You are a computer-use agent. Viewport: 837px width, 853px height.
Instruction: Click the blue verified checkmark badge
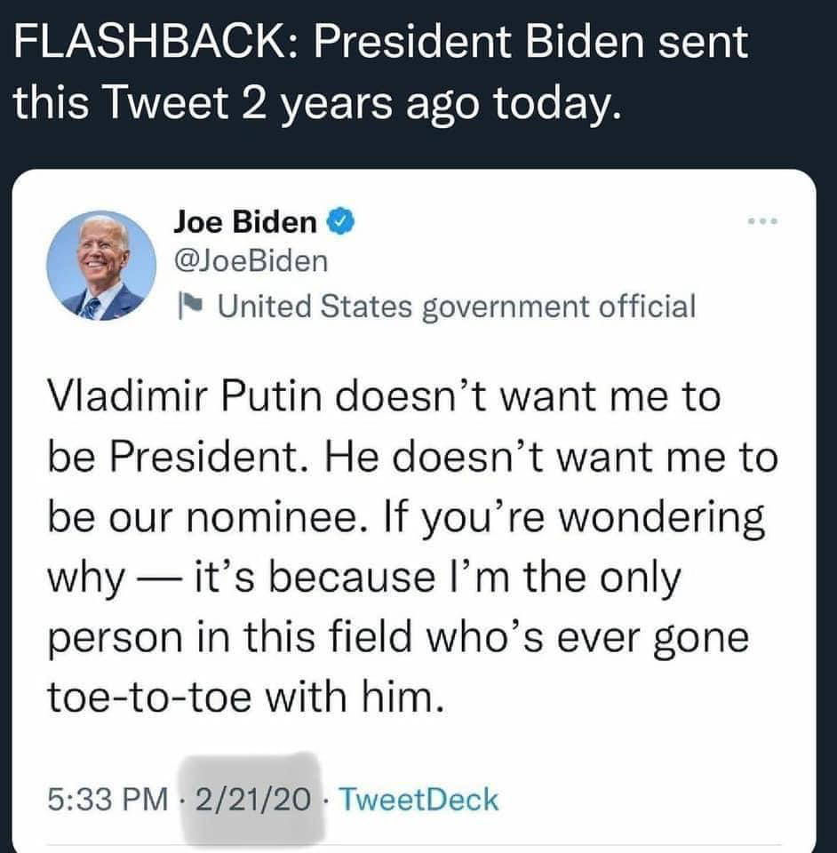(343, 221)
